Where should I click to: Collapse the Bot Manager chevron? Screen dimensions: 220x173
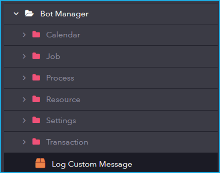click(x=16, y=14)
